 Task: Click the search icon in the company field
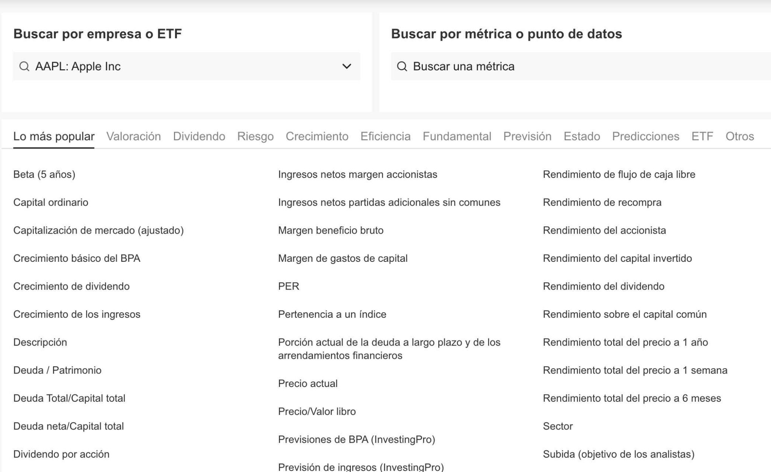[x=25, y=66]
